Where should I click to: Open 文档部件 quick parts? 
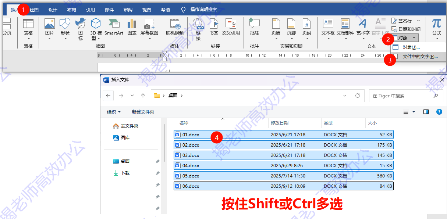click(x=345, y=29)
